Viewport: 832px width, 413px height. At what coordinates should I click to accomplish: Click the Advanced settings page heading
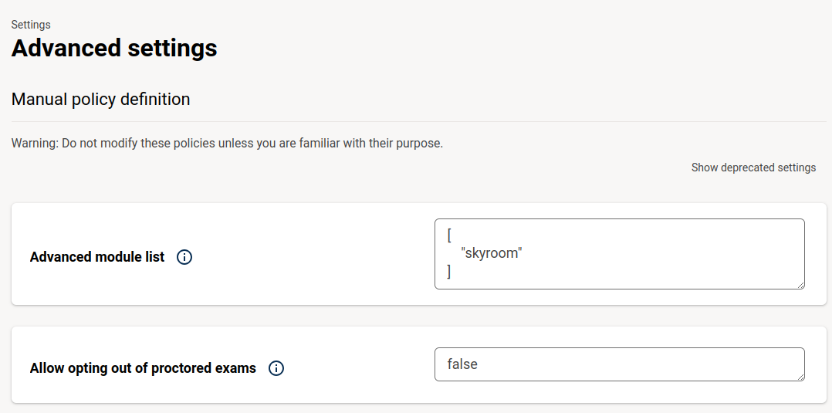pyautogui.click(x=114, y=48)
